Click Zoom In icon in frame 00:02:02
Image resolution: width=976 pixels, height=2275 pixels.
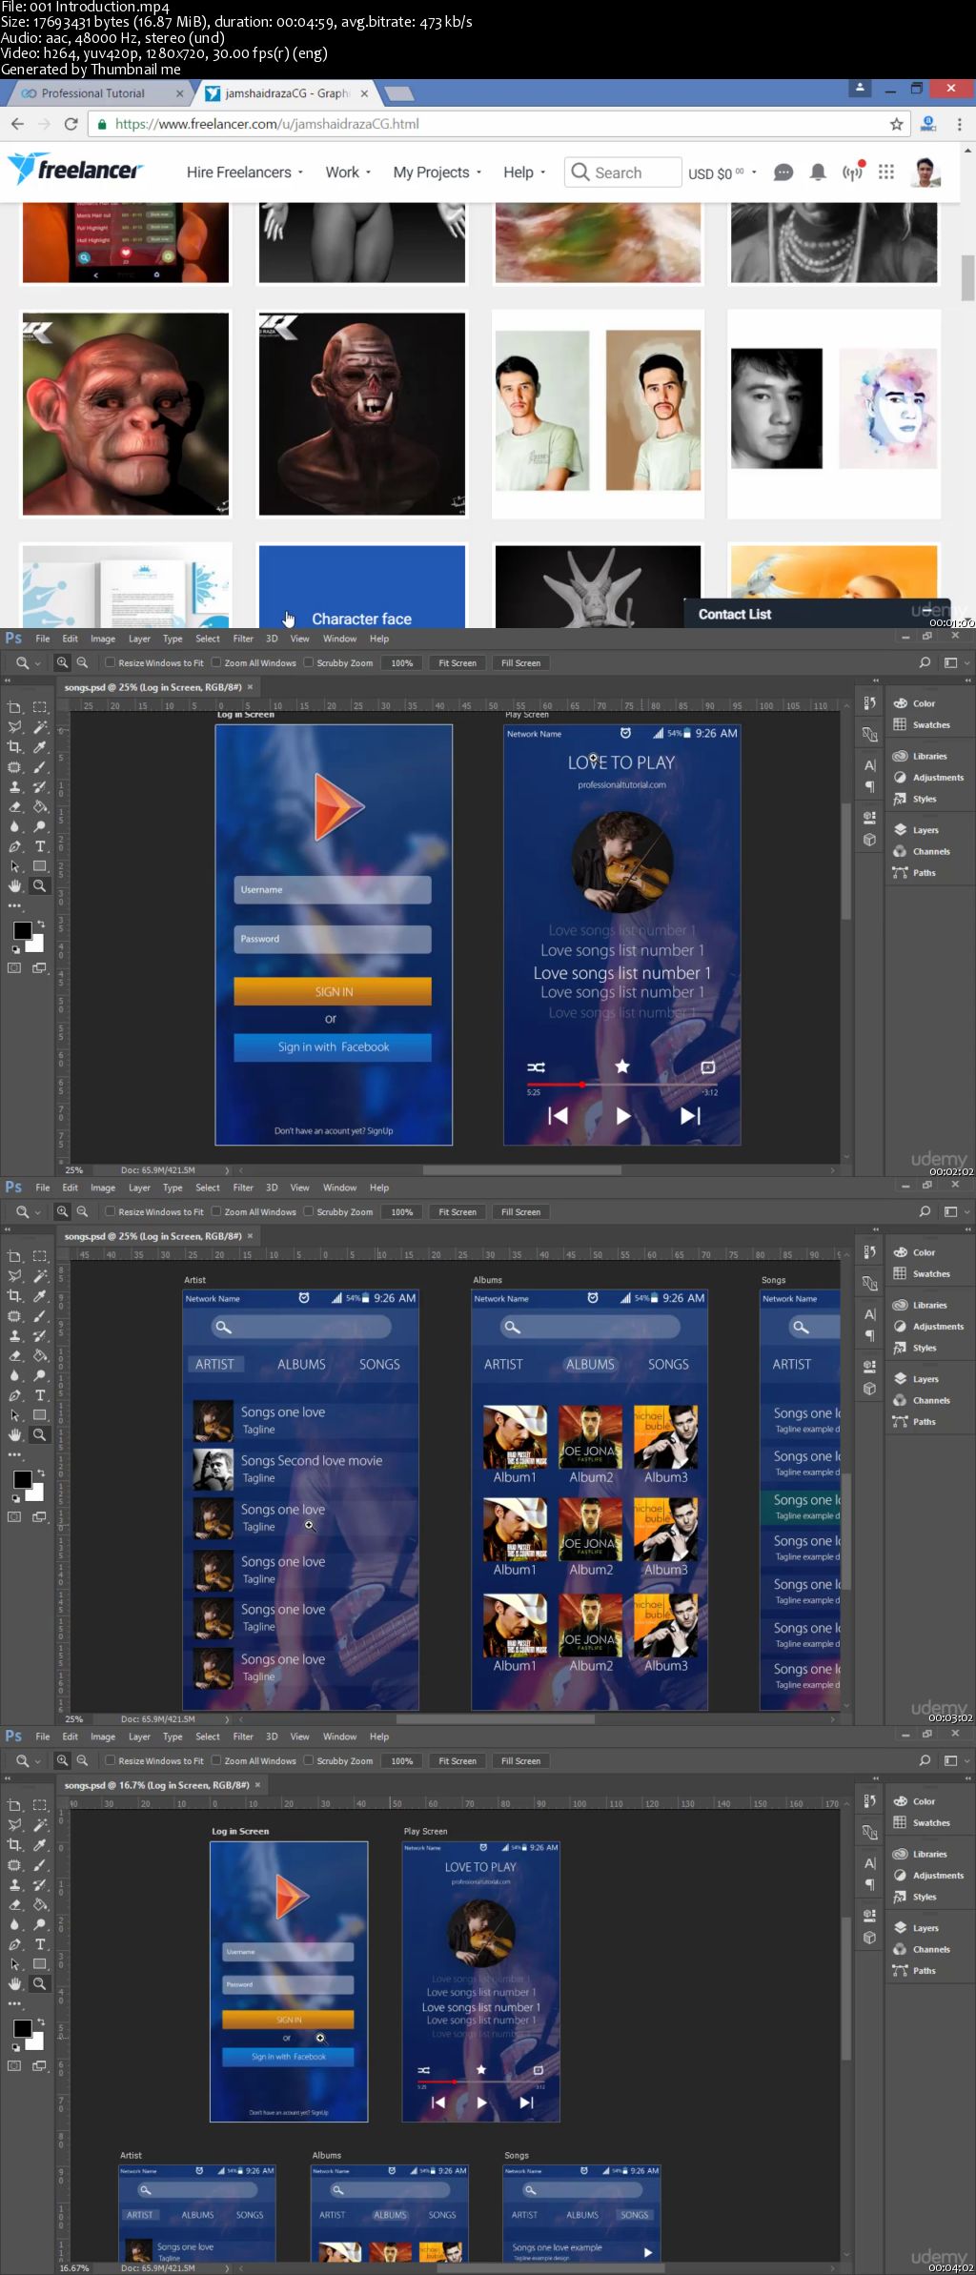[x=63, y=662]
